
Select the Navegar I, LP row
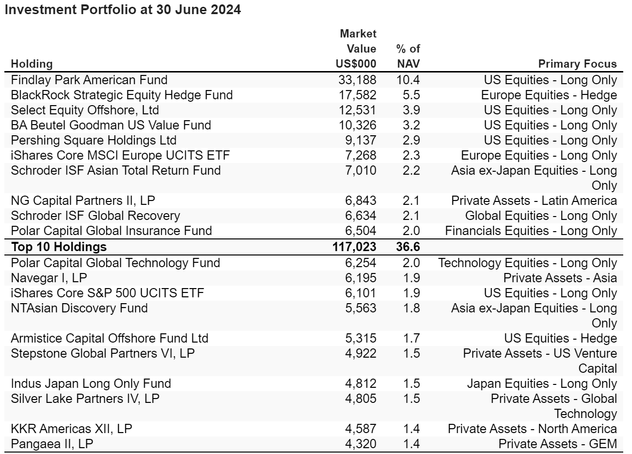314,278
